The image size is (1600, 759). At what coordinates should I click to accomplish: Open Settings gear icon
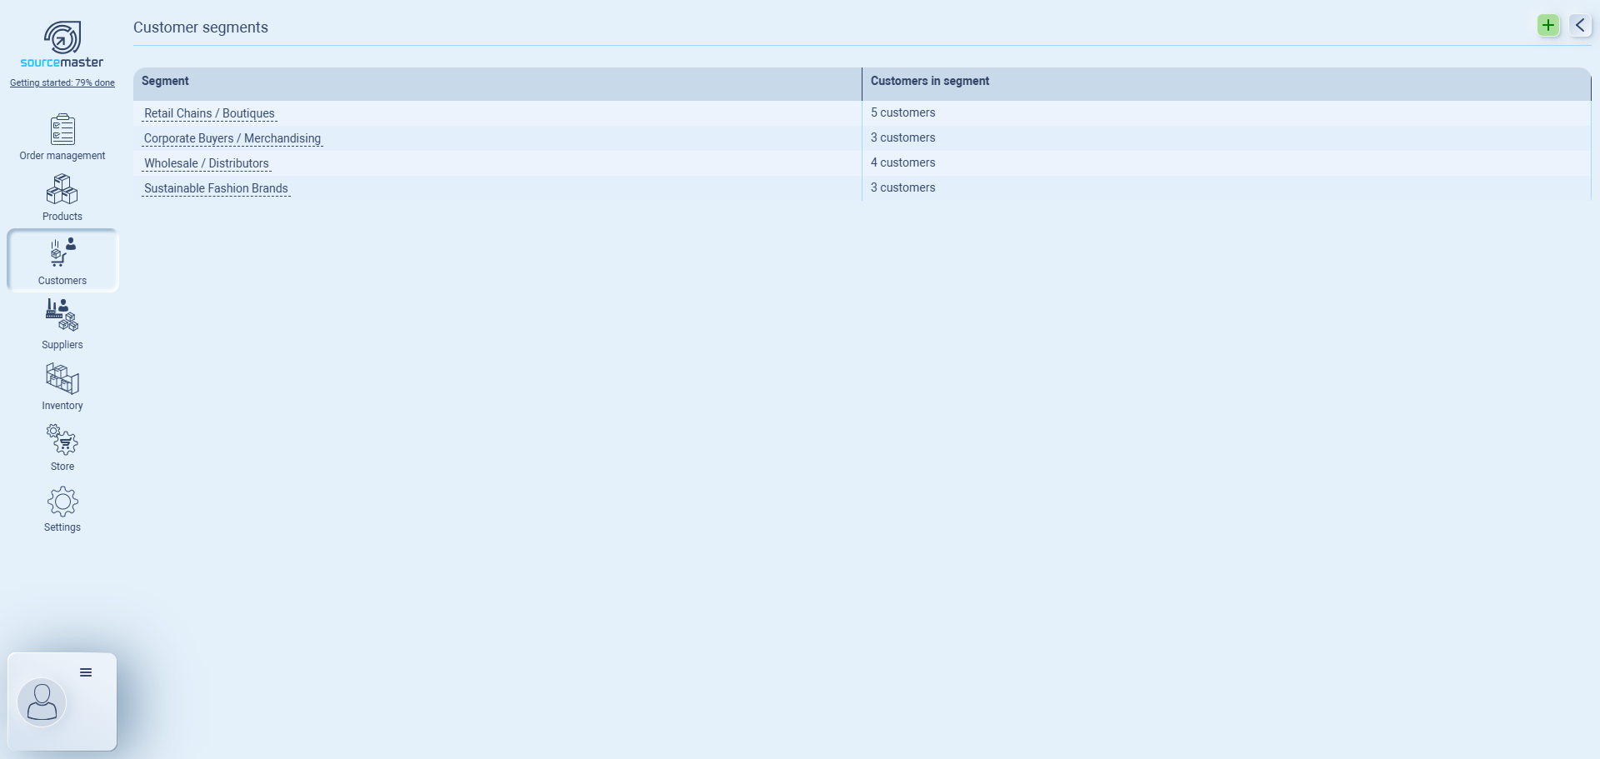click(x=62, y=502)
